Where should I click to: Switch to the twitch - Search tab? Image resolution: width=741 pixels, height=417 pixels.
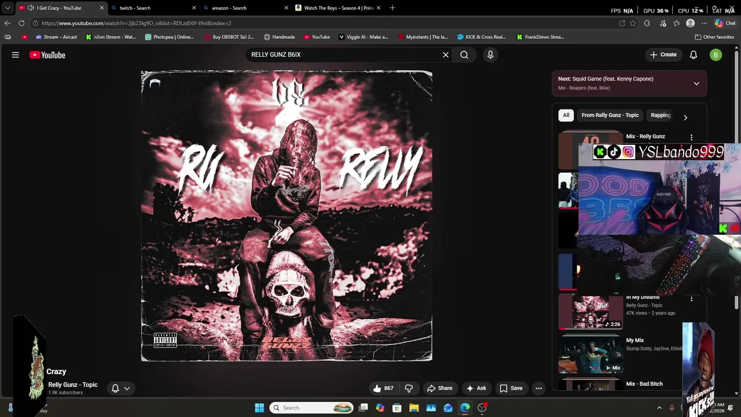pos(153,8)
